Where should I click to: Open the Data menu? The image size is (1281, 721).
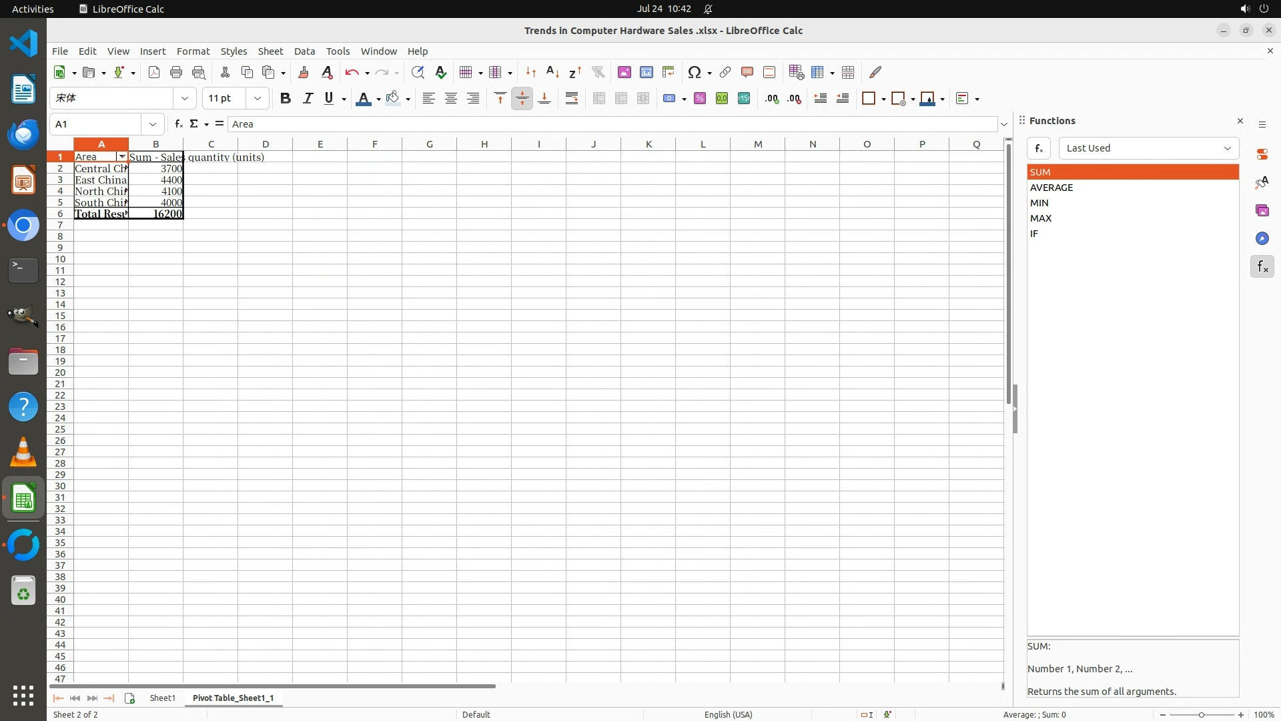pyautogui.click(x=304, y=51)
